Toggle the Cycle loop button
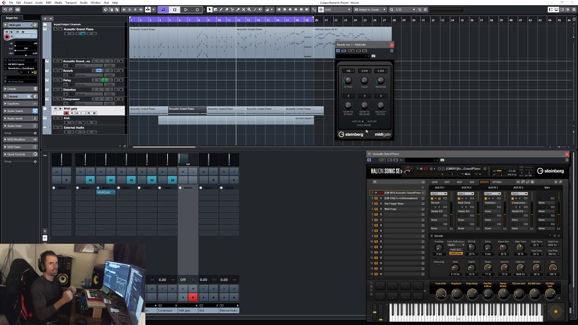 [163, 9]
